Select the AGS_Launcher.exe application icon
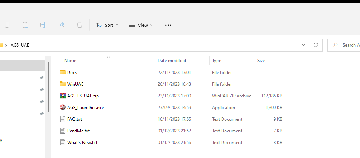This screenshot has width=360, height=158. 62,107
